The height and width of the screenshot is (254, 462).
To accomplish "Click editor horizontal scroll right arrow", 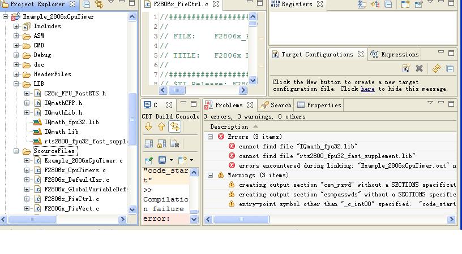I will 243,90.
